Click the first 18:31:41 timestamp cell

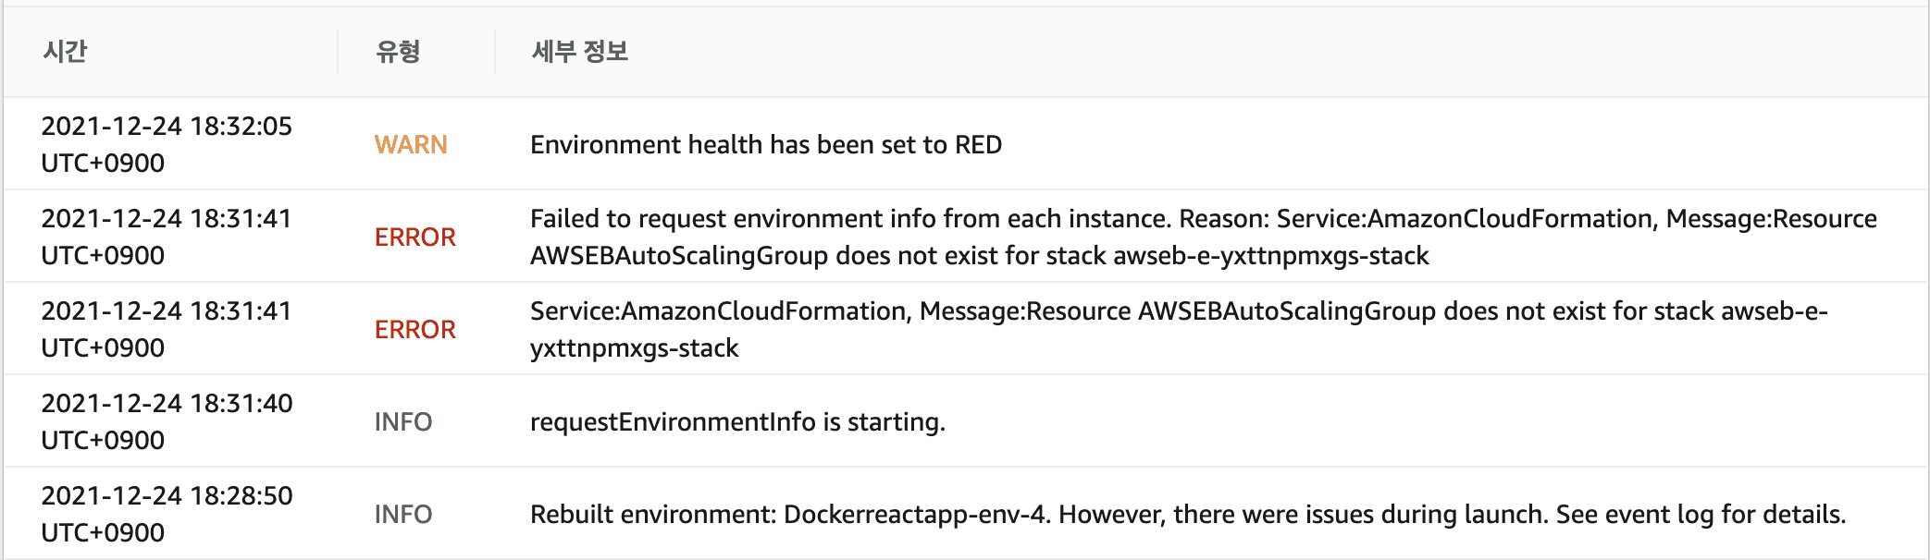pyautogui.click(x=167, y=237)
